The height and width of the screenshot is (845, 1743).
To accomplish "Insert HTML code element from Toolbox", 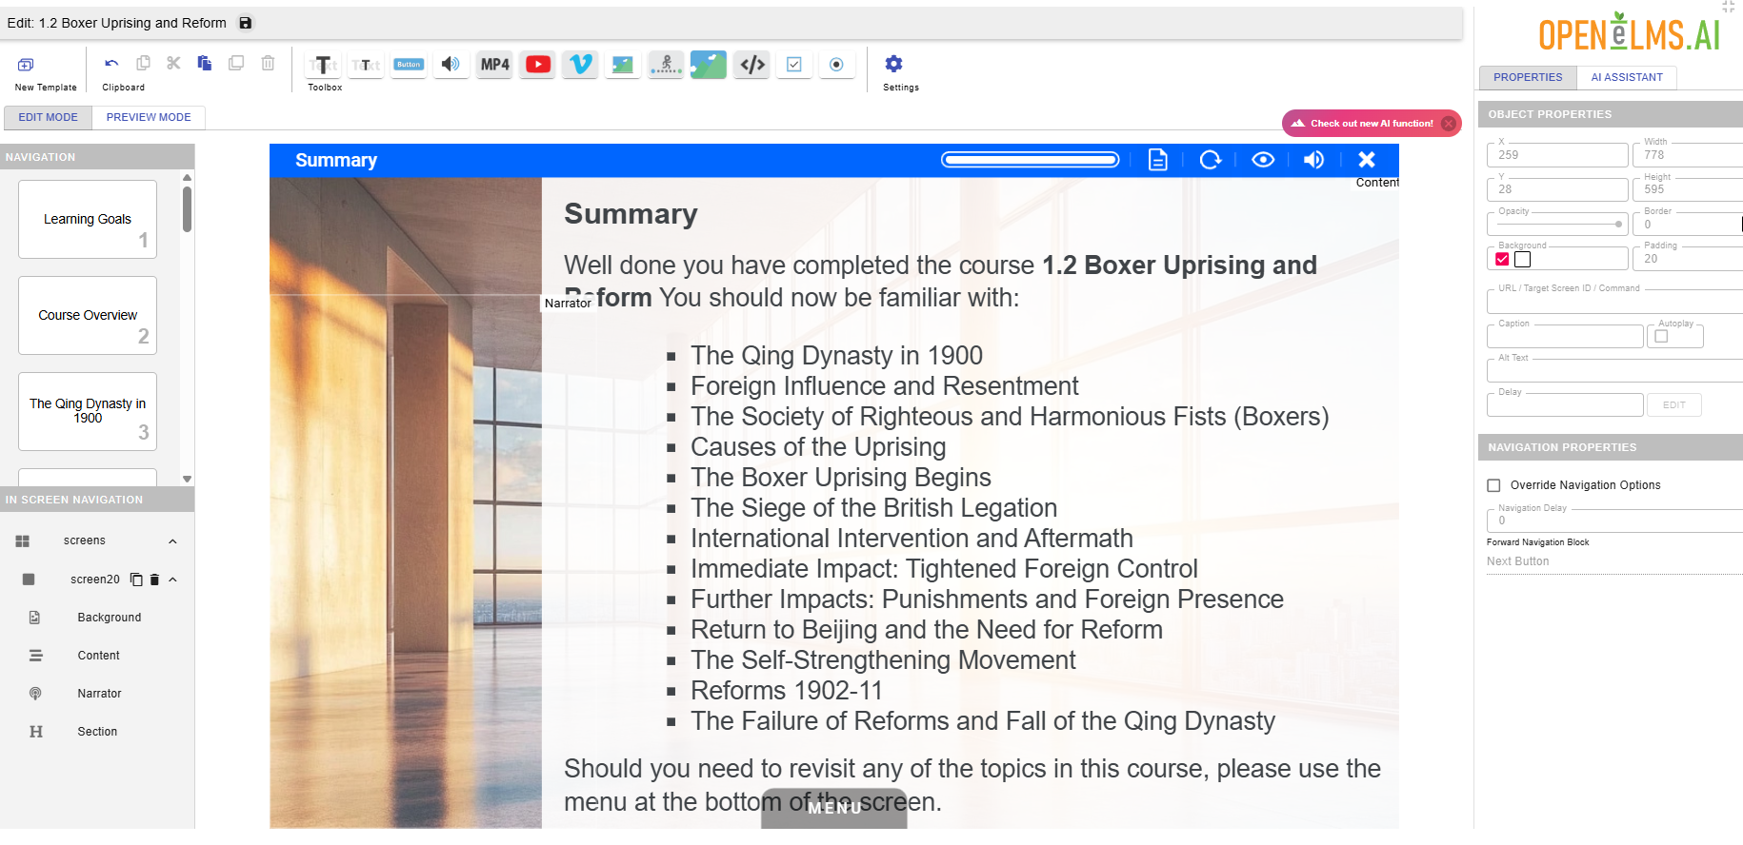I will 752,64.
